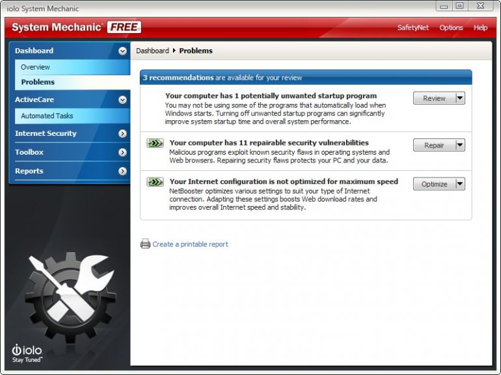
Task: Click green arrow icon beside Internet configuration
Action: [x=155, y=182]
